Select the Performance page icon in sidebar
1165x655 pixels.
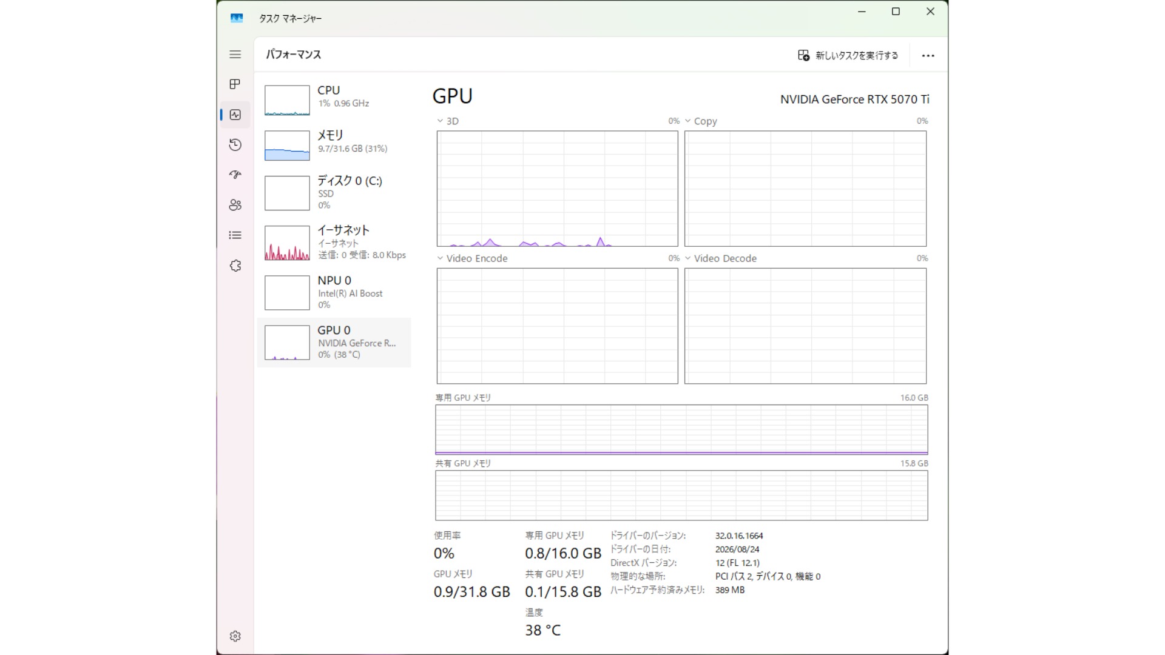235,115
